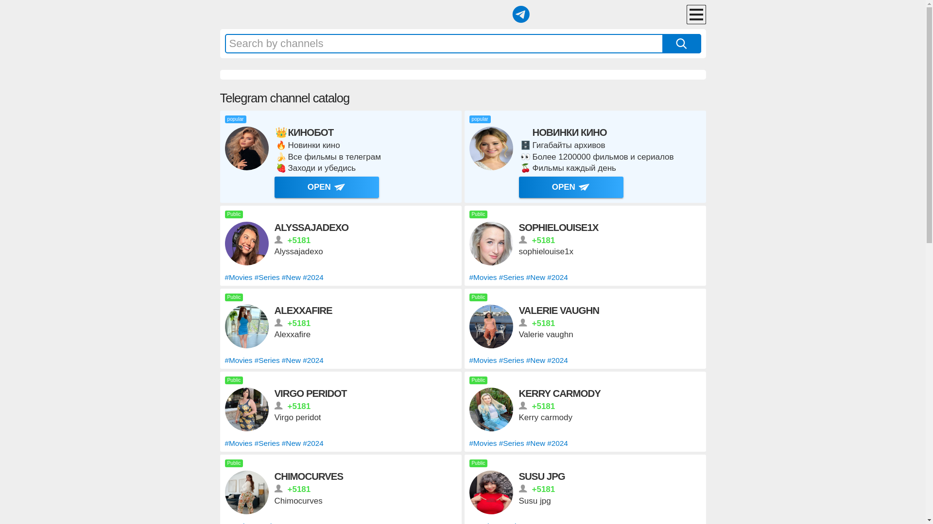Click the Susu jpg avatar image
Image resolution: width=933 pixels, height=524 pixels.
(491, 492)
